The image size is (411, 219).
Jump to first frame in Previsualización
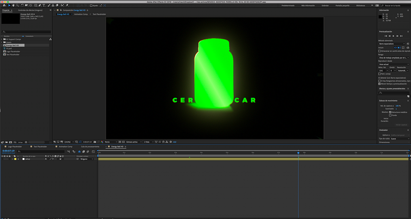point(386,36)
